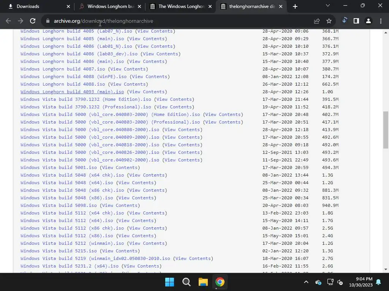This screenshot has width=389, height=291.
Task: Click the cloud sync tray icon
Action: click(318, 282)
